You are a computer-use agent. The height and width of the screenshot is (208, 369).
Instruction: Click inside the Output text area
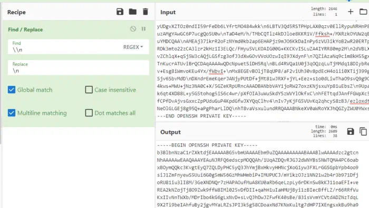click(262, 174)
